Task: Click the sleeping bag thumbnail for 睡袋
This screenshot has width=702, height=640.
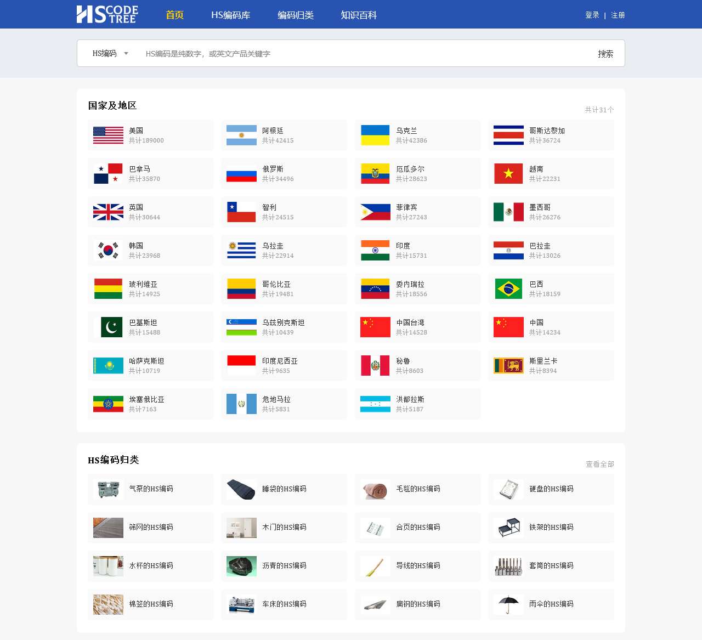Action: 241,489
